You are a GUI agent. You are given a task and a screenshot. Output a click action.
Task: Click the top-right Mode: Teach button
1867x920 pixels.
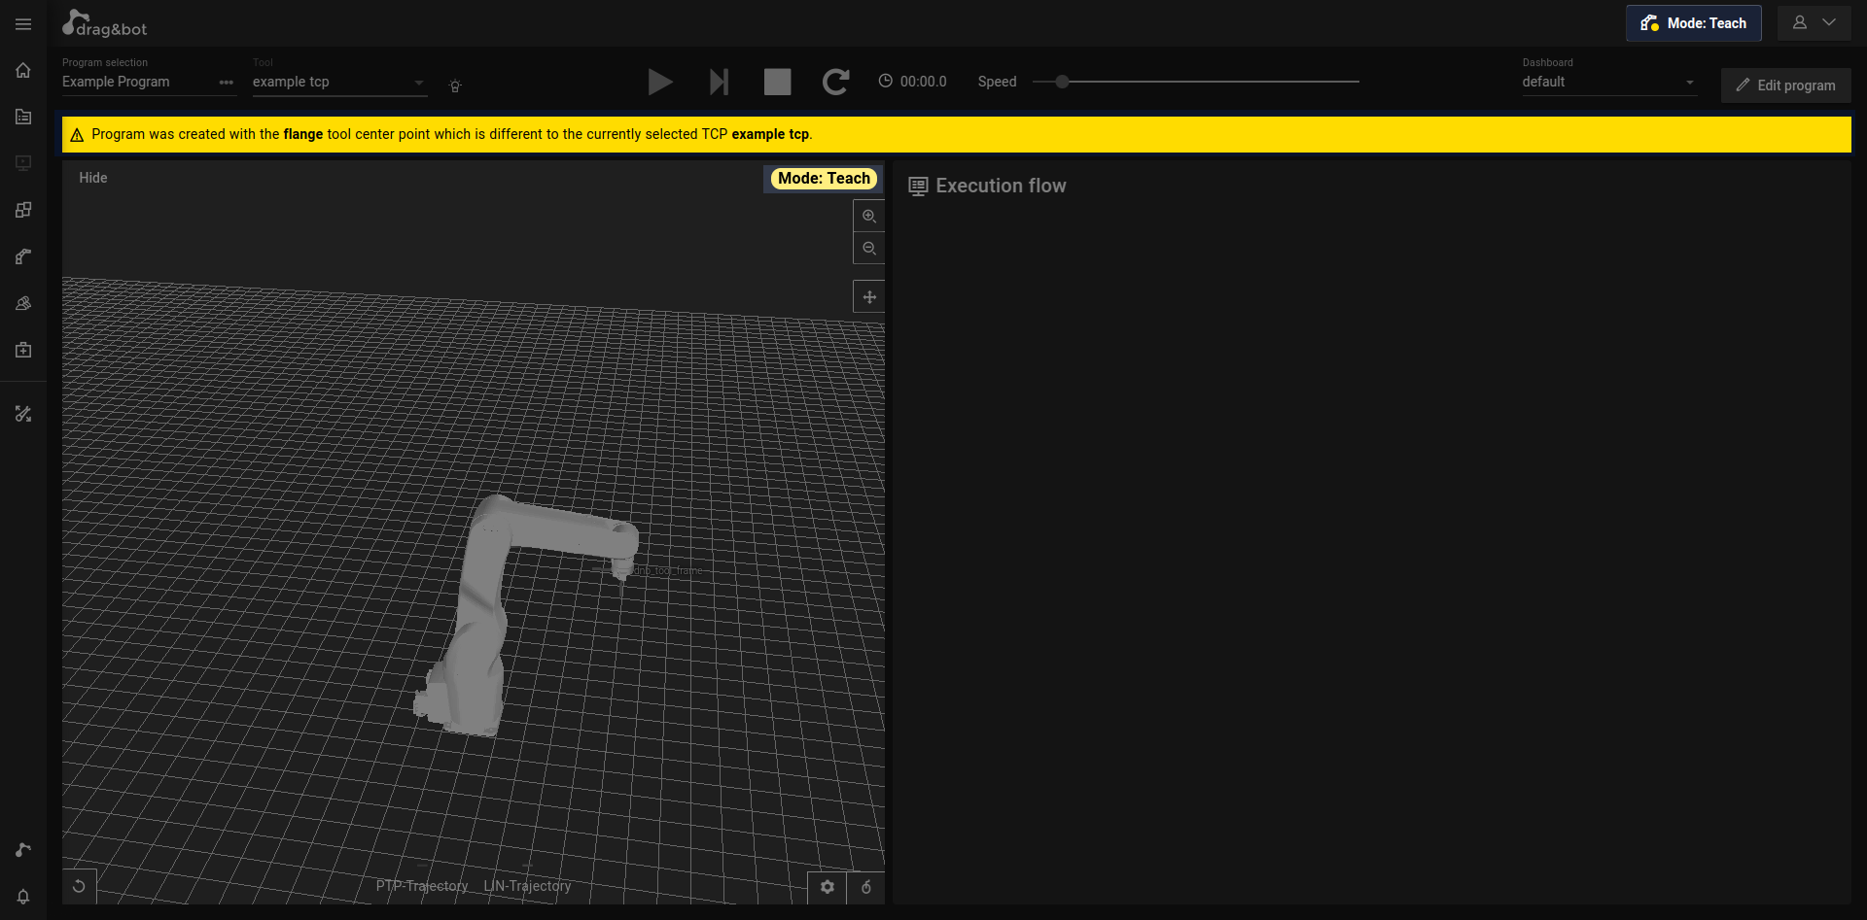click(x=1693, y=23)
